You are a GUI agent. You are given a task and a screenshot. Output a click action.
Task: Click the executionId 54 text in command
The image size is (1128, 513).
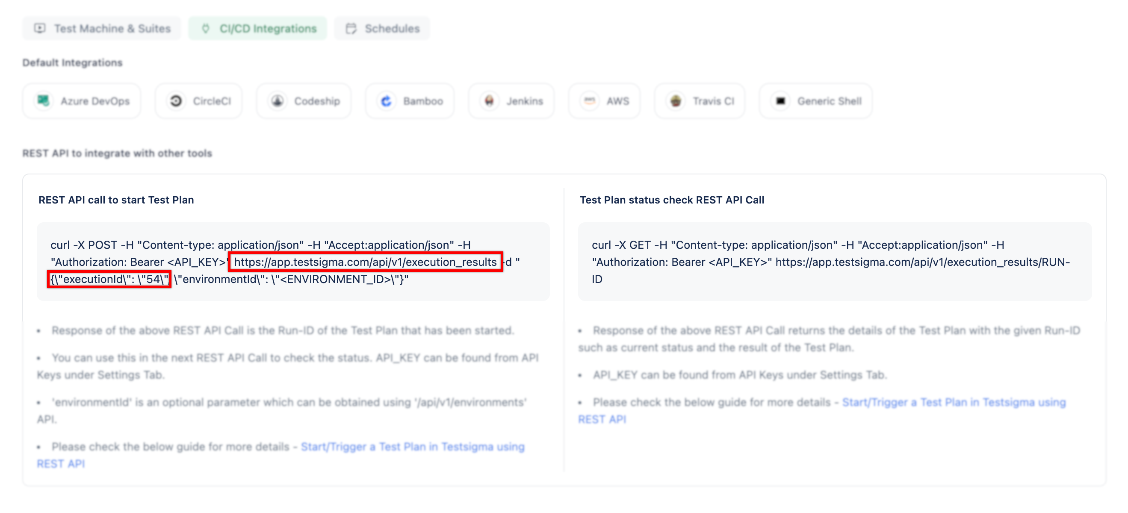(x=109, y=279)
